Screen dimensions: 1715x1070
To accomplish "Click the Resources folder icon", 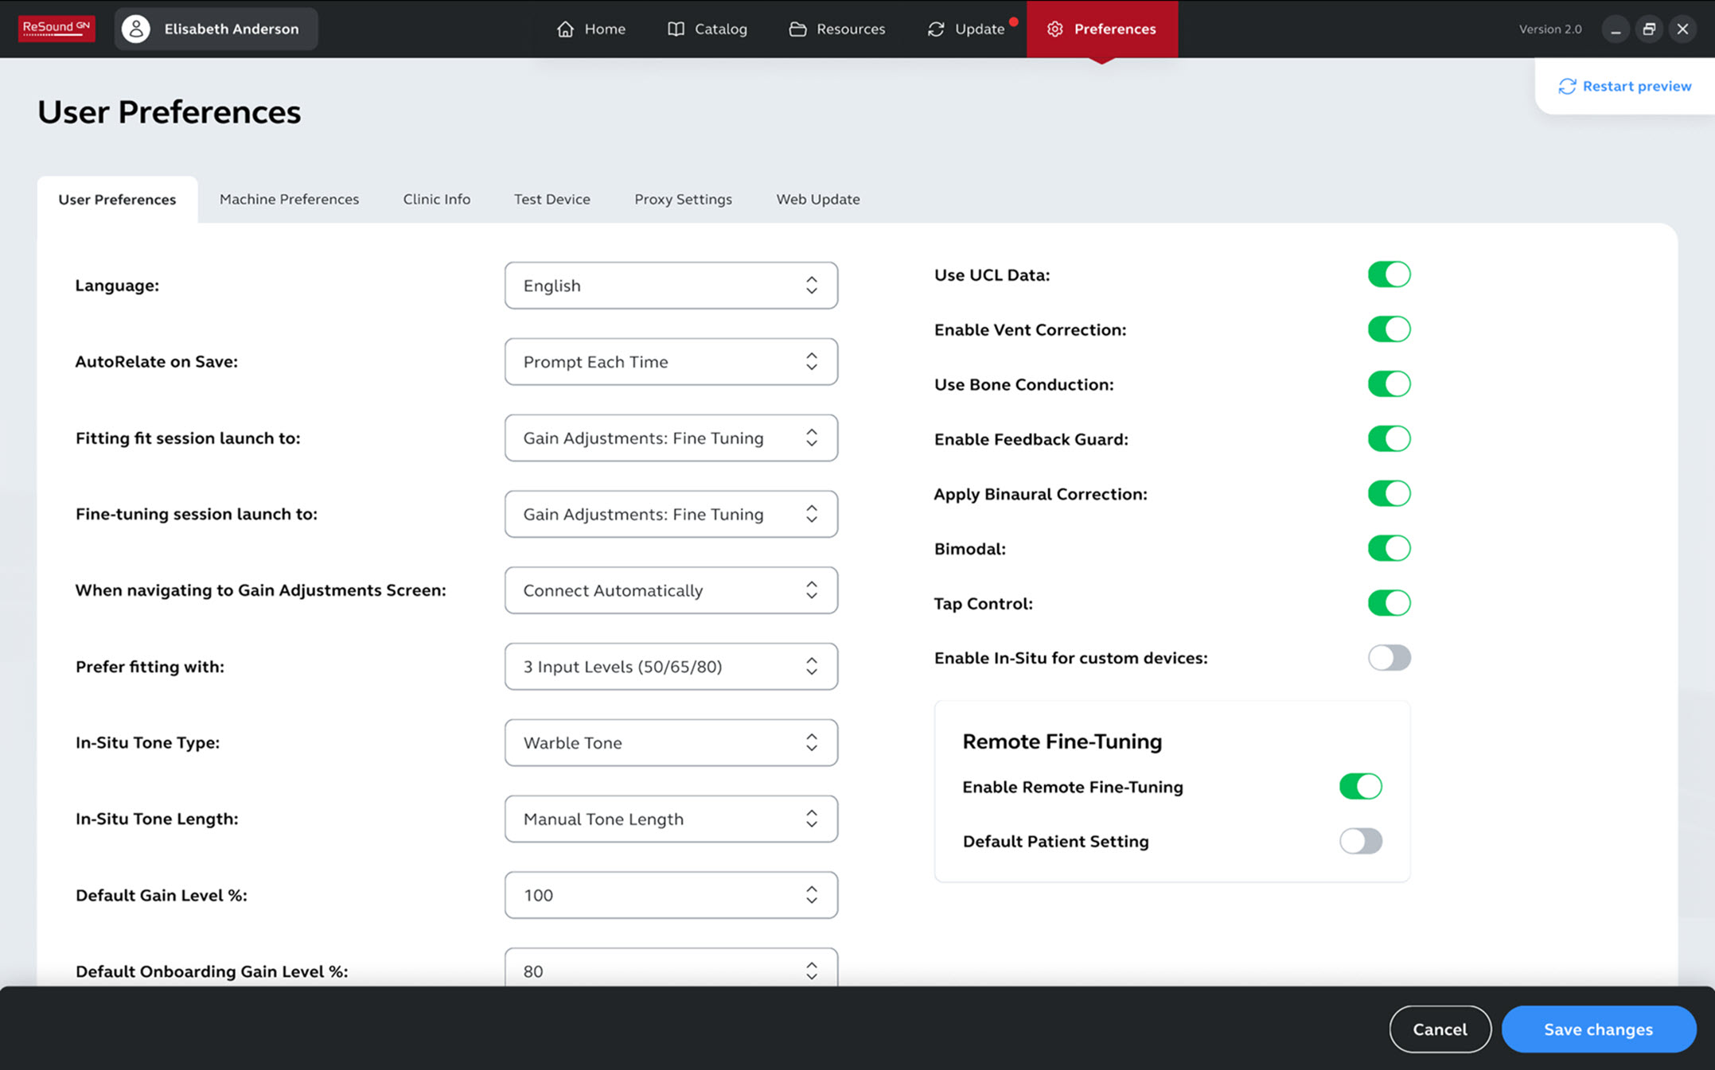I will (x=797, y=29).
